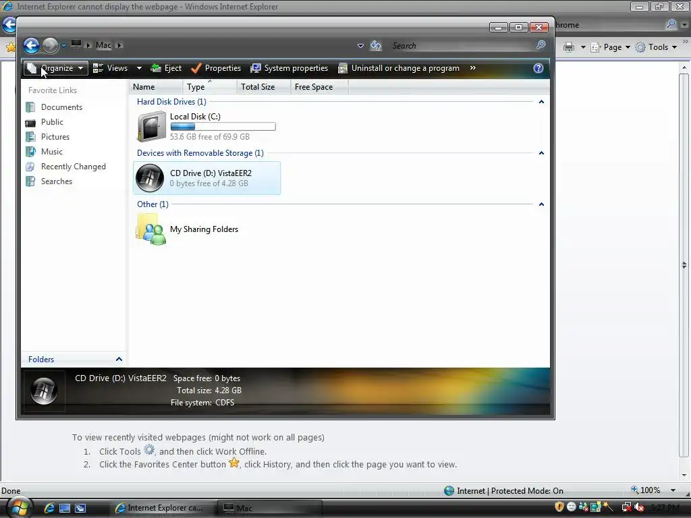Expand the arrow after Mac breadcrumb

119,45
